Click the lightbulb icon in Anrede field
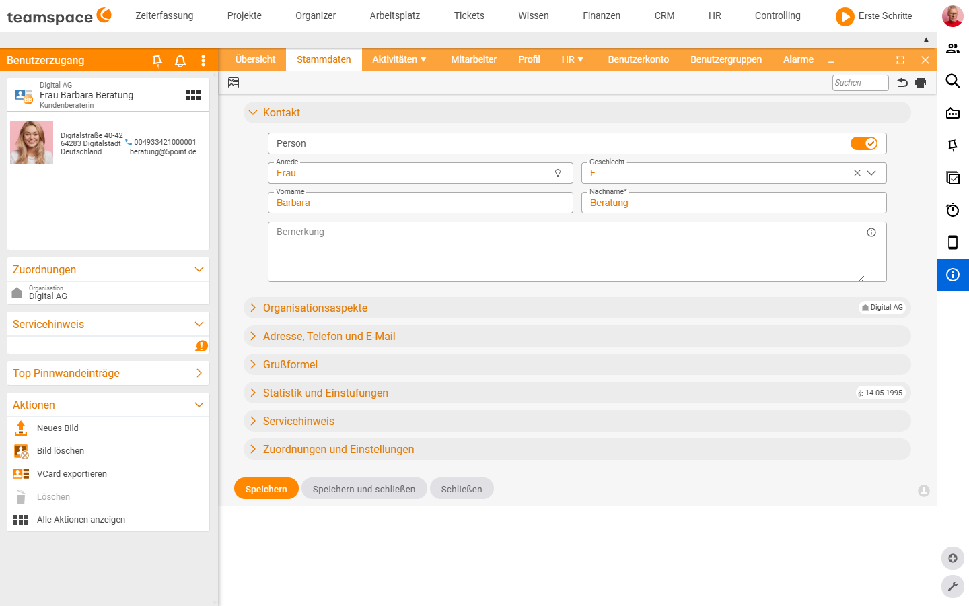 558,173
